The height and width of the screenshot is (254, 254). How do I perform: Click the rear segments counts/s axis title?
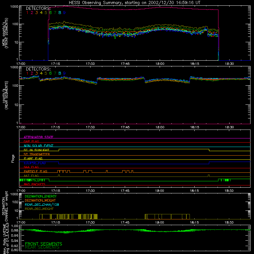point(5,95)
